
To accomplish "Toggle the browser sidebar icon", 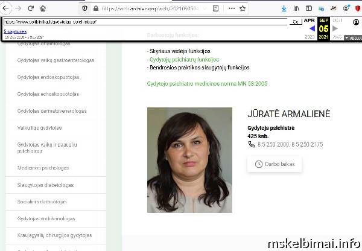I will [x=309, y=8].
